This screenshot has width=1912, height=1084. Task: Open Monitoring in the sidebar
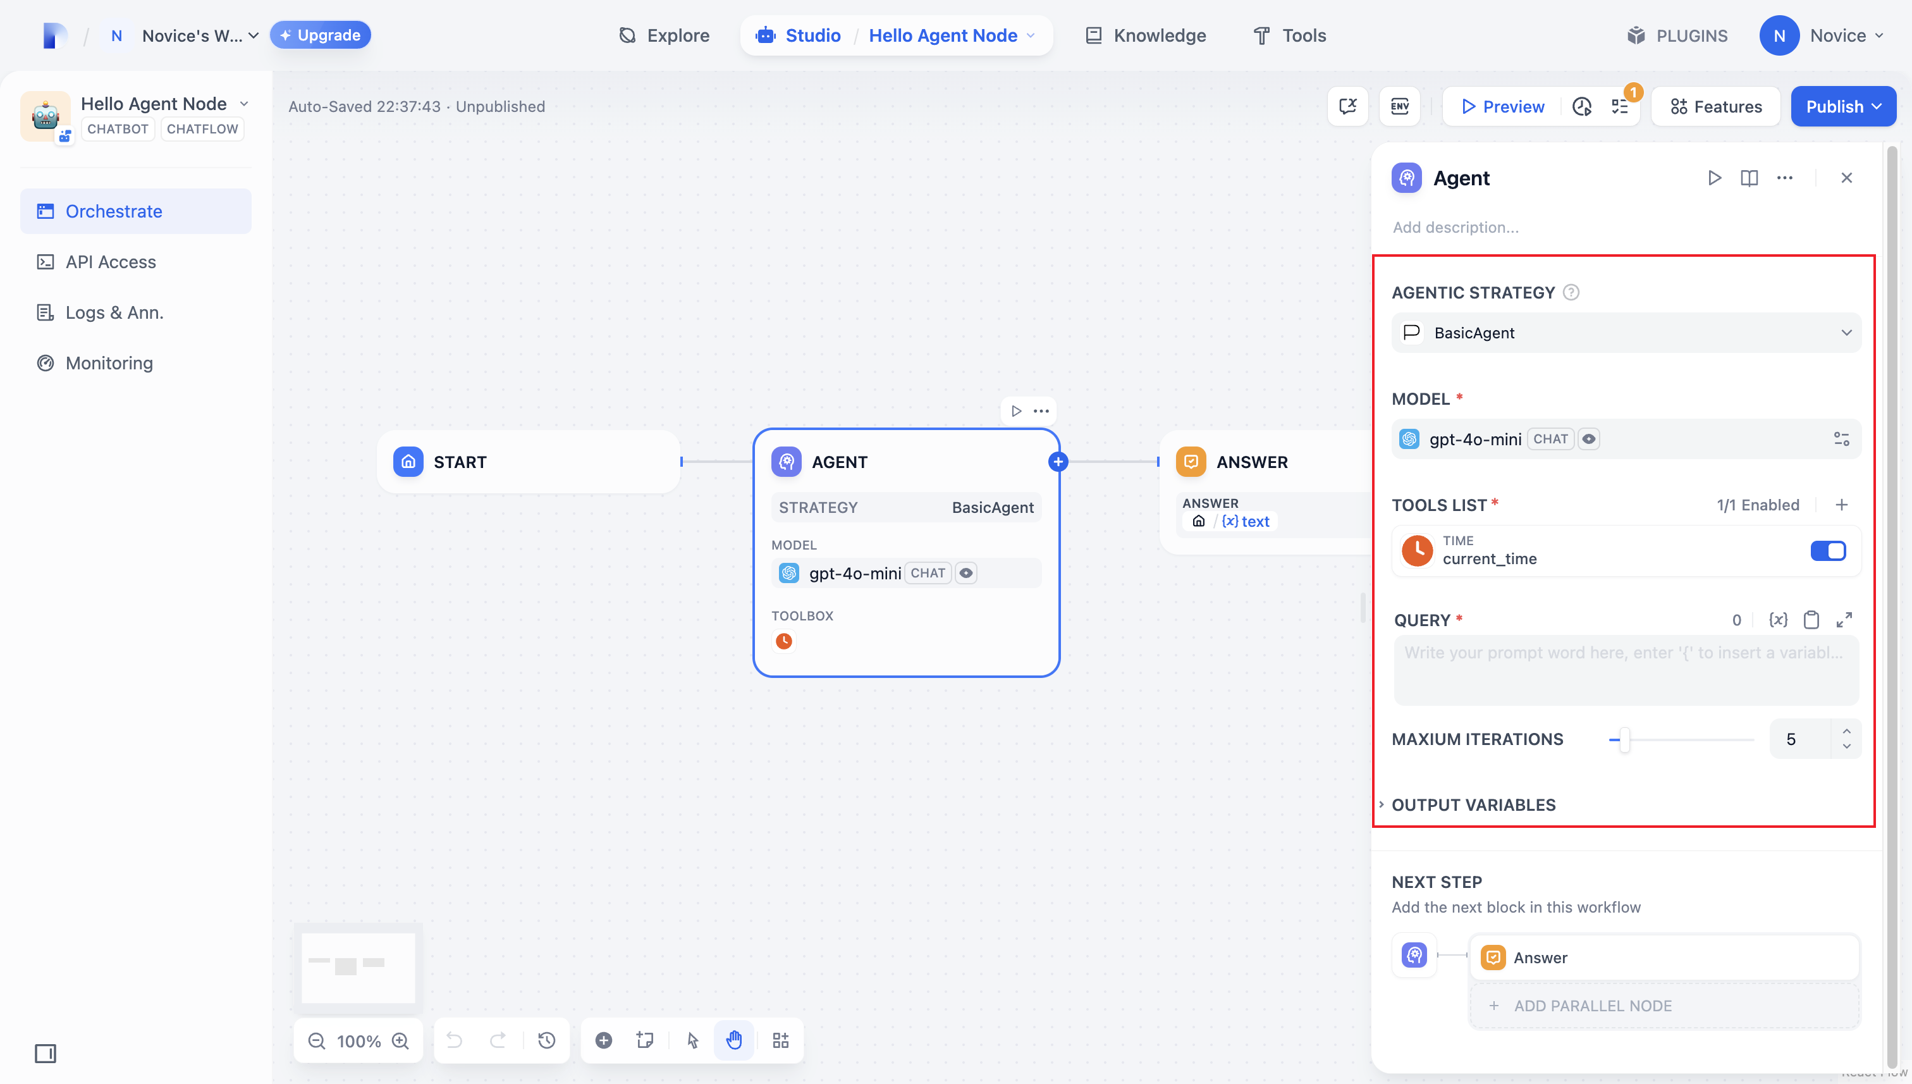[x=109, y=363]
